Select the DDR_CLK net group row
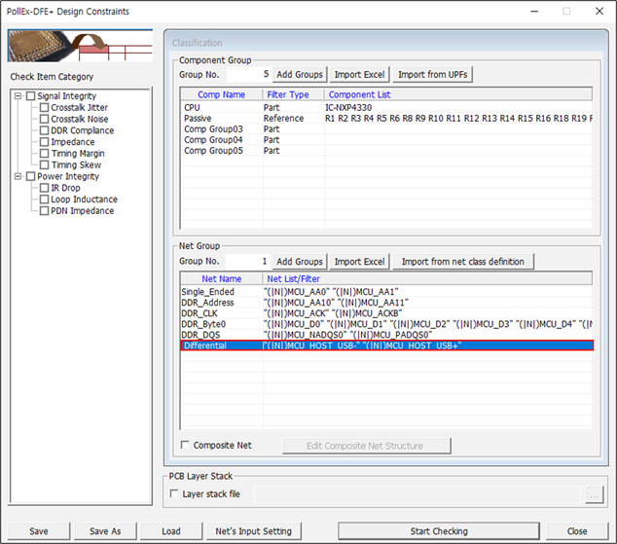The image size is (617, 544). [200, 313]
